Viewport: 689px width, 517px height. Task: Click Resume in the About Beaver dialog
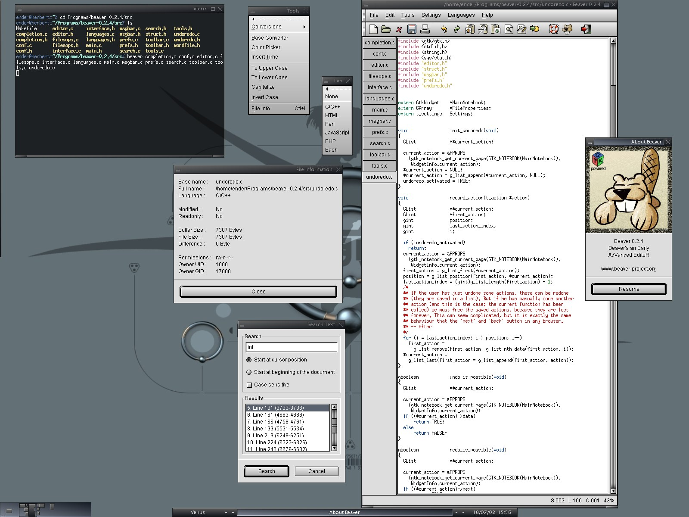pyautogui.click(x=629, y=289)
